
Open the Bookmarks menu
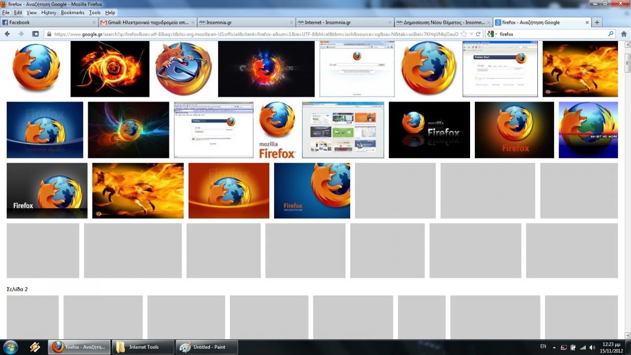tap(73, 13)
